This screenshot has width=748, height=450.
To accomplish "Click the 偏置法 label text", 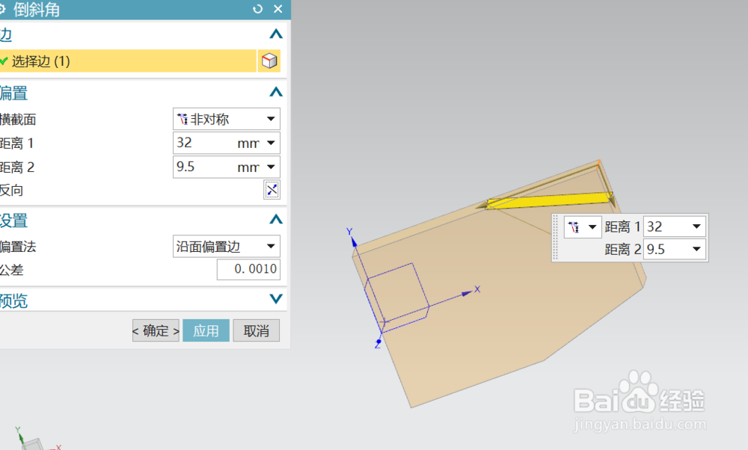I will point(18,247).
